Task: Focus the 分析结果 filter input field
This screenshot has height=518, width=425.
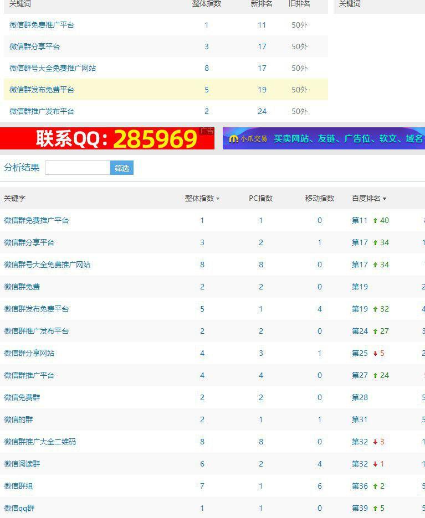Action: tap(78, 168)
